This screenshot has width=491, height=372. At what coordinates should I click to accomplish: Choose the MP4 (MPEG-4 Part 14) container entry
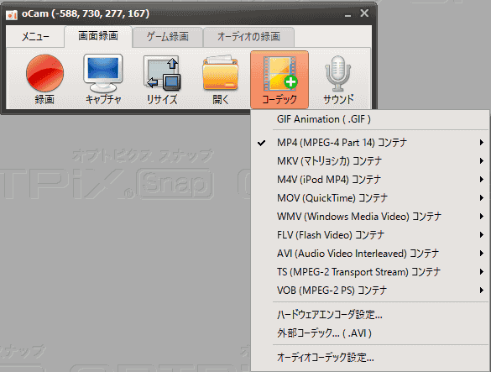point(370,143)
